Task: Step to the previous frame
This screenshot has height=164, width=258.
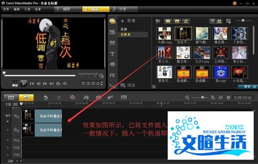Action: 39,83
